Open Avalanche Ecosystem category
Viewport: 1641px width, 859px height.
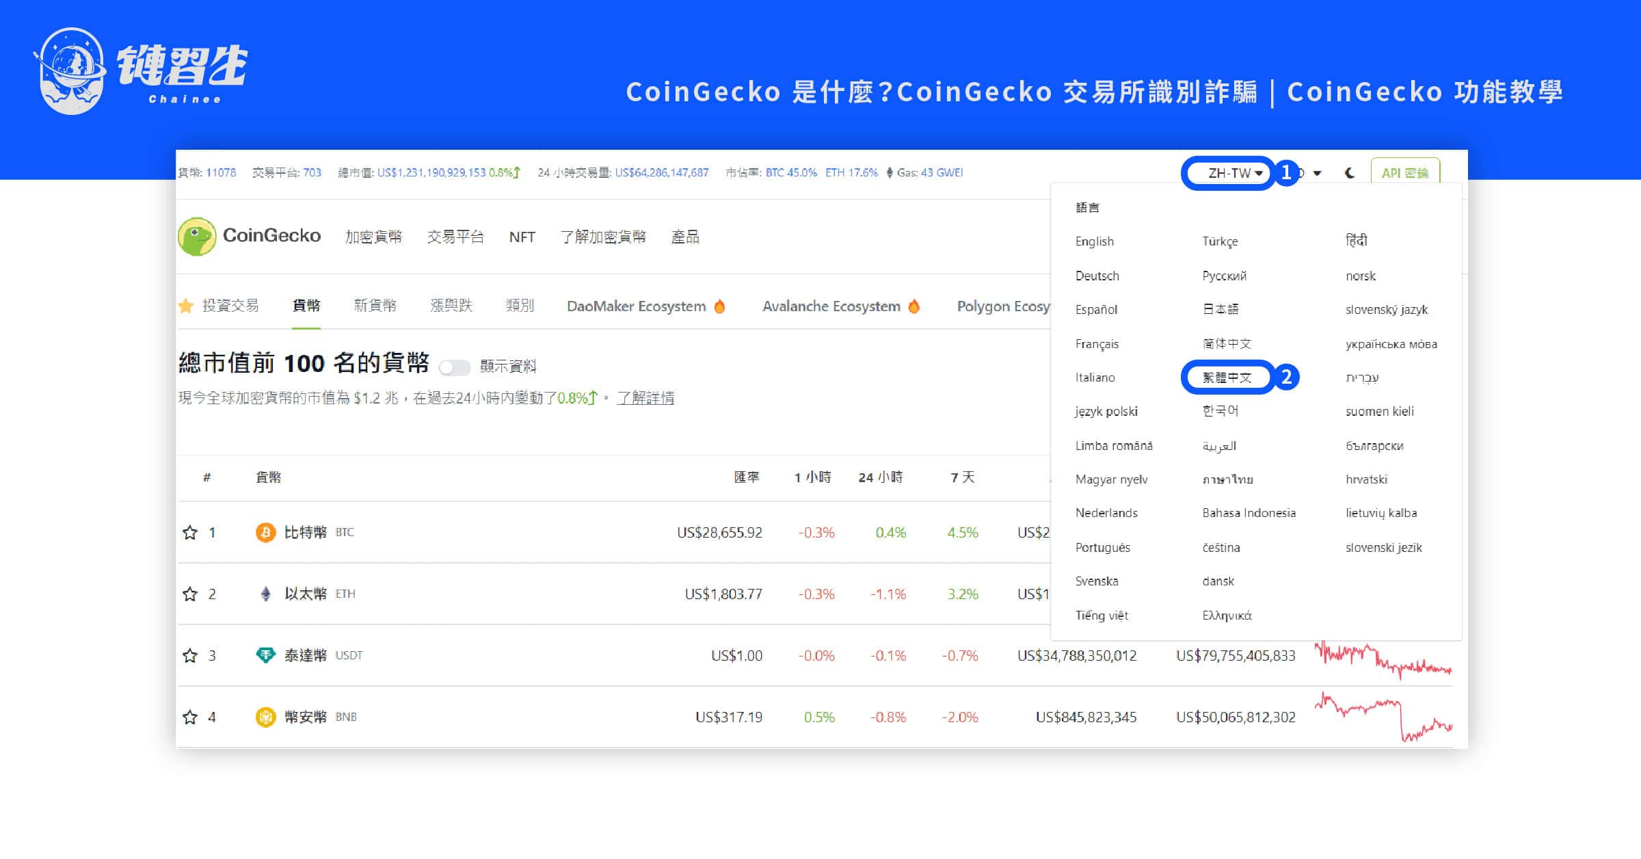[x=842, y=306]
